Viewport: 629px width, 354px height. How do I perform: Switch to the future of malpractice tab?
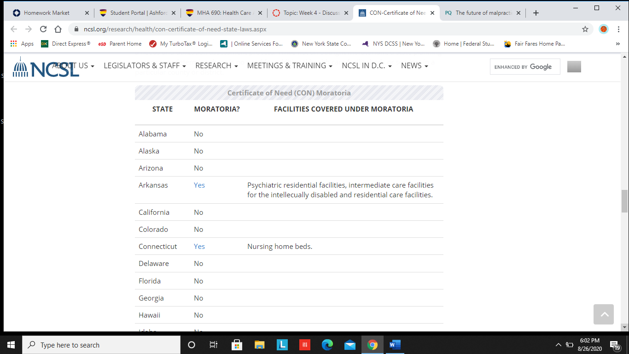pyautogui.click(x=479, y=13)
